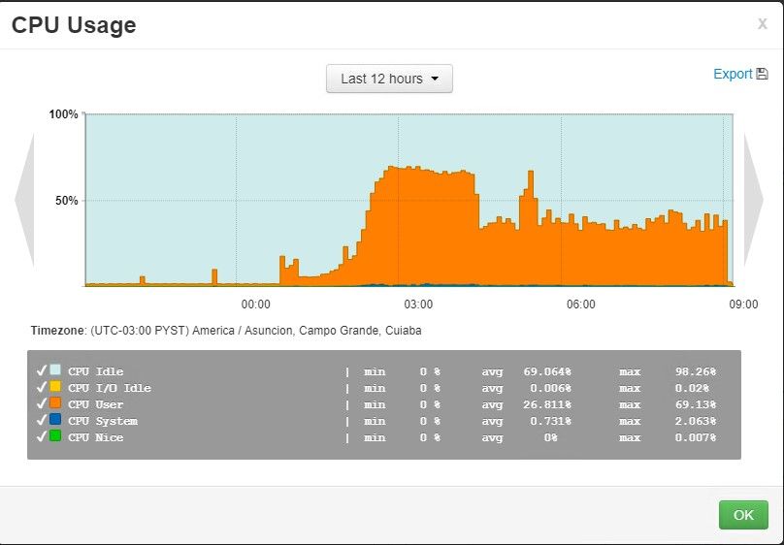Click the chart's 03:00 gridline
Image resolution: width=784 pixels, height=545 pixels.
tap(399, 200)
